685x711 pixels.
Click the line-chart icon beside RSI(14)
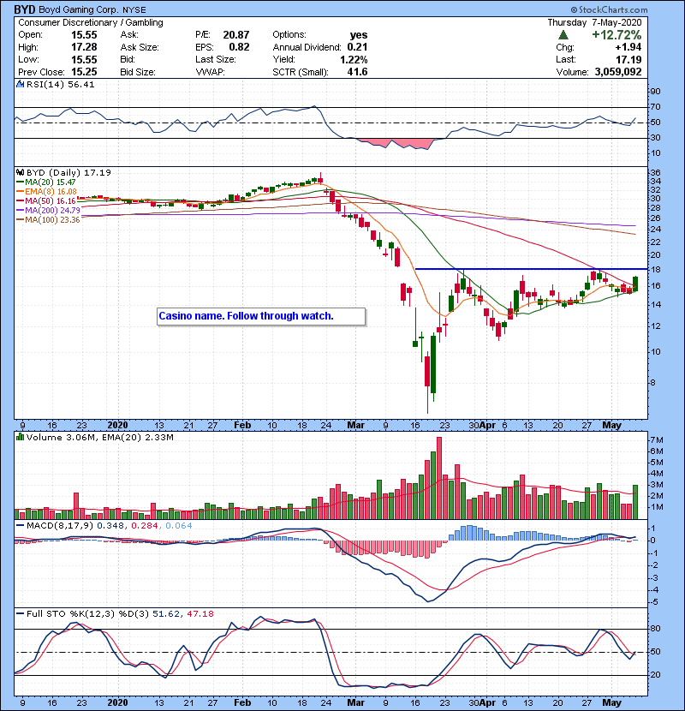click(x=20, y=84)
